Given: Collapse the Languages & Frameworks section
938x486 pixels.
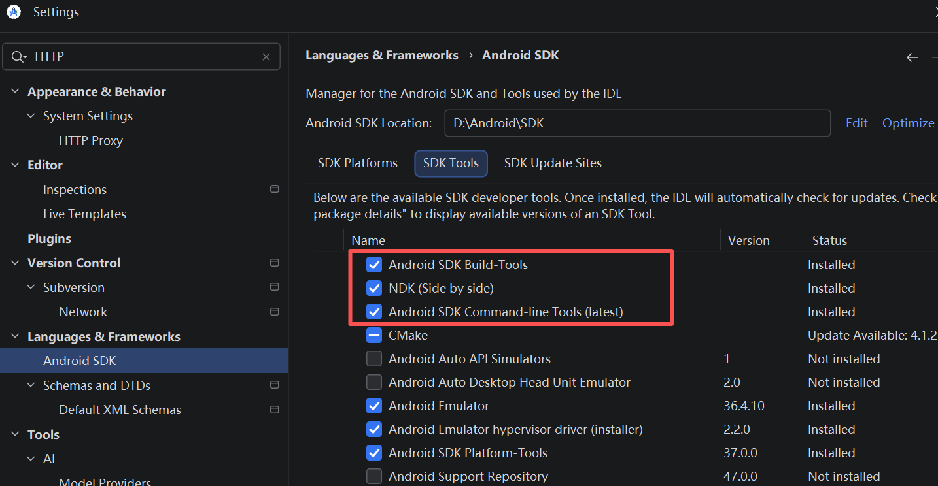Looking at the screenshot, I should (15, 336).
